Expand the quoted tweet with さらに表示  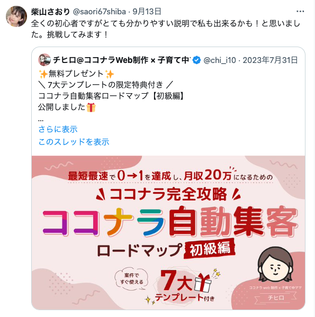(58, 129)
